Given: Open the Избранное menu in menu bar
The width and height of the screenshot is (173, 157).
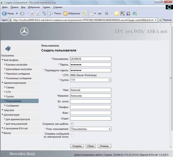Looking at the screenshot, I should 34,7.
